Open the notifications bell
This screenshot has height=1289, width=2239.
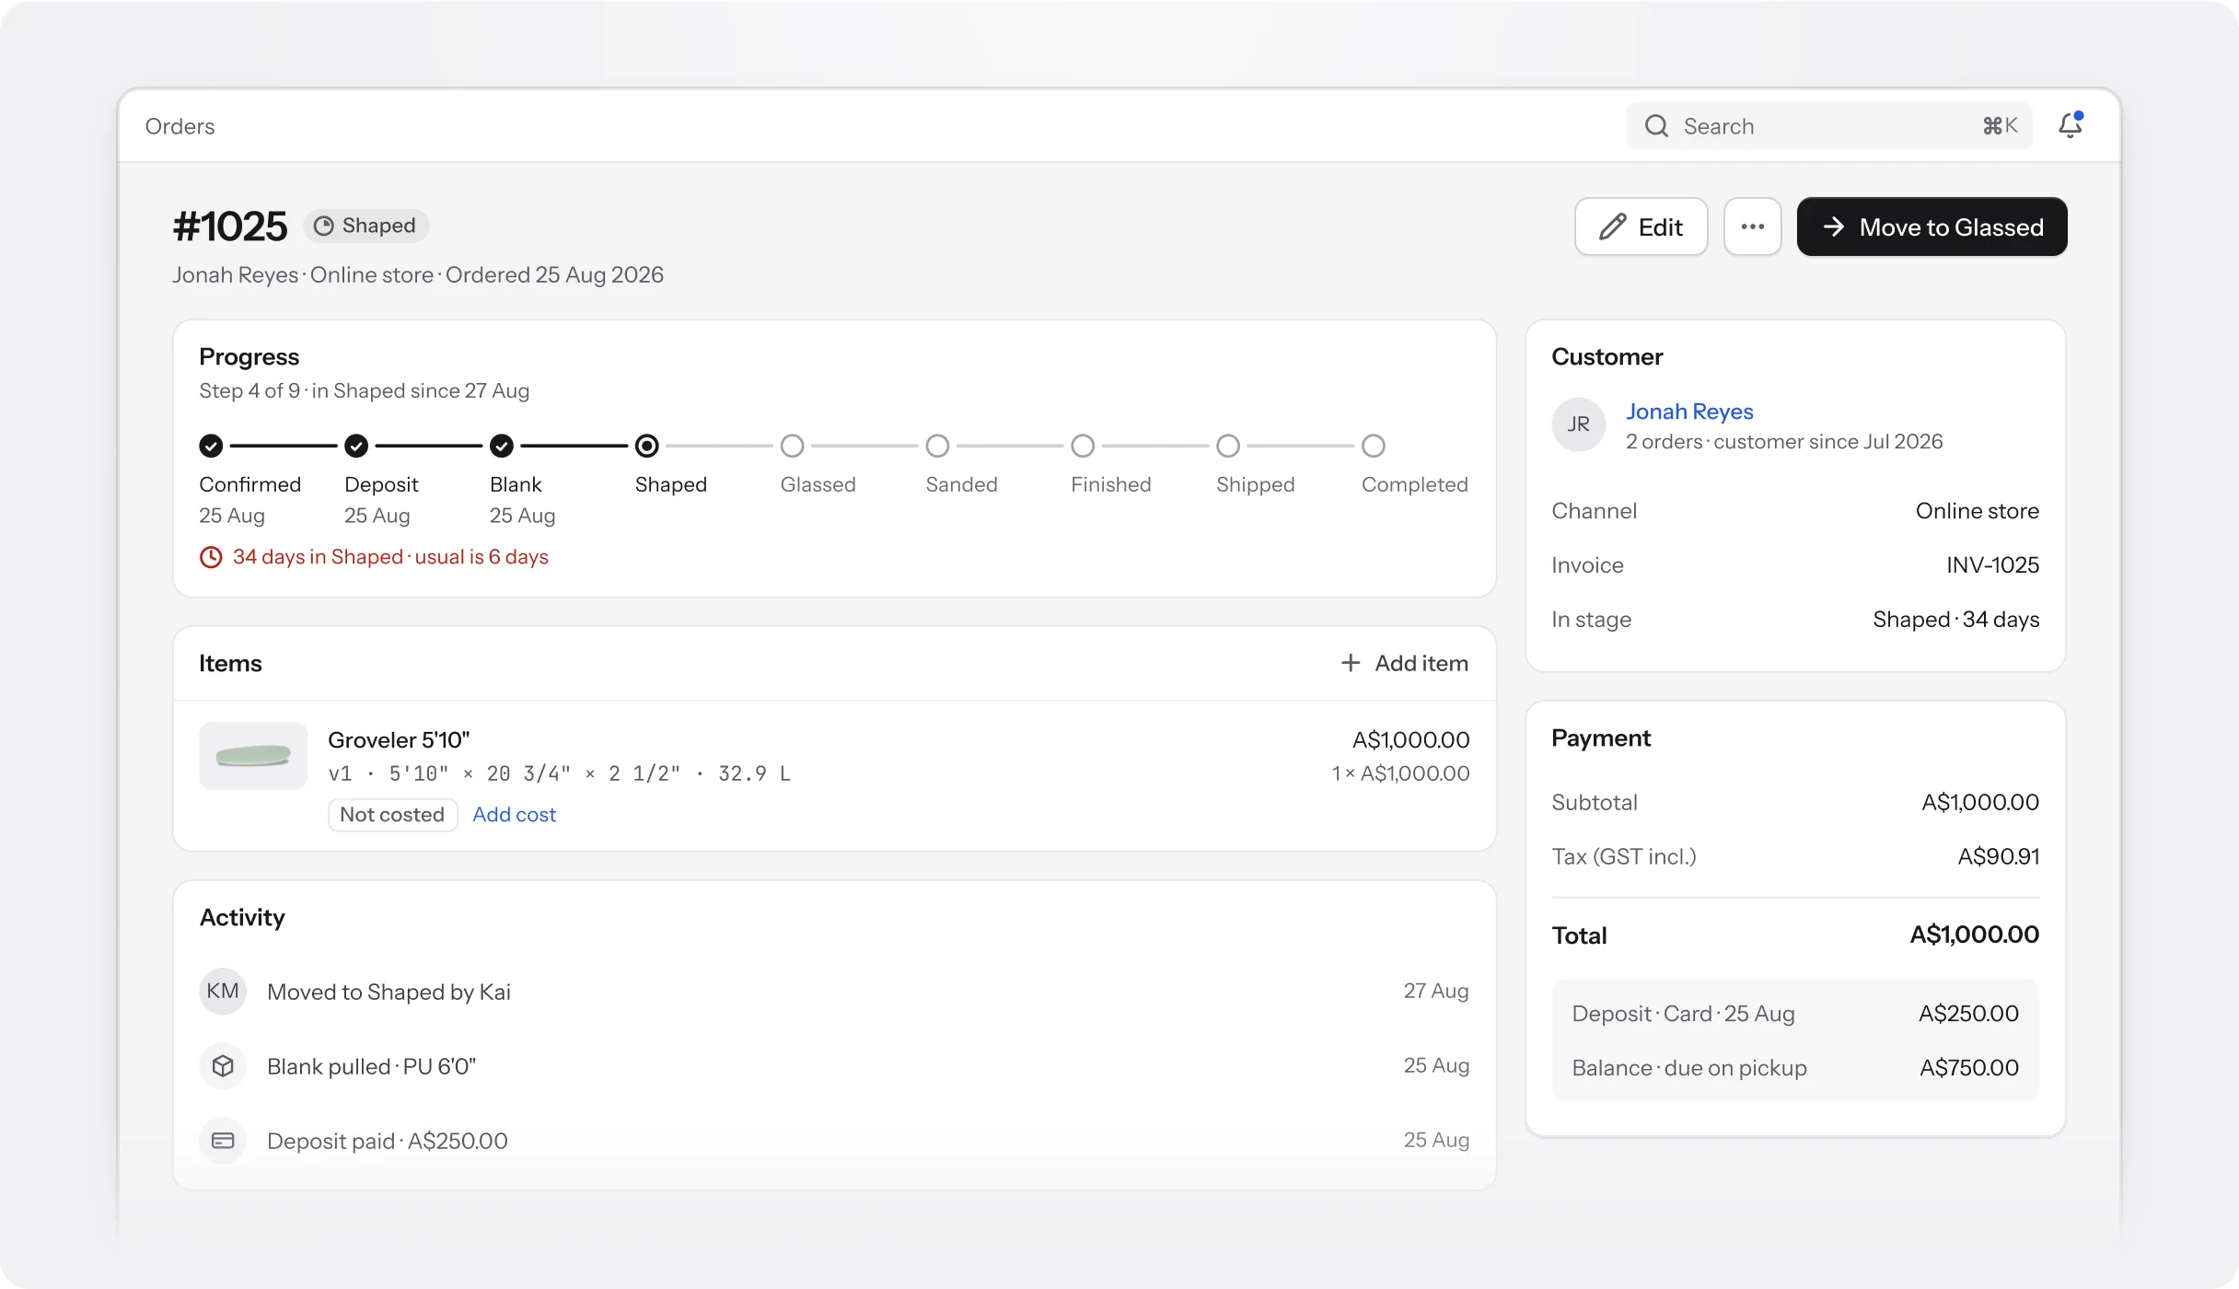click(x=2071, y=125)
